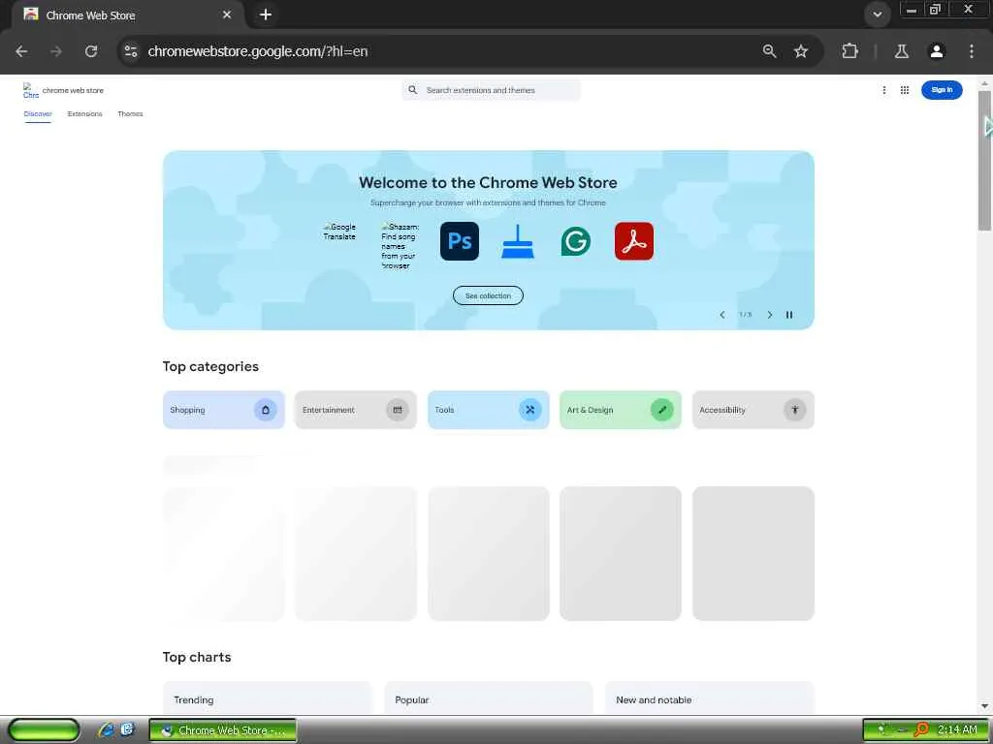993x744 pixels.
Task: Click the chrome web store logo
Action: [x=63, y=90]
